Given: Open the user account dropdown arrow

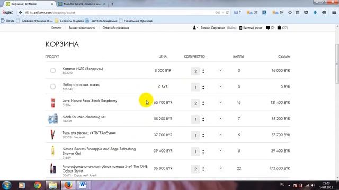Looking at the screenshot, I should click(198, 27).
